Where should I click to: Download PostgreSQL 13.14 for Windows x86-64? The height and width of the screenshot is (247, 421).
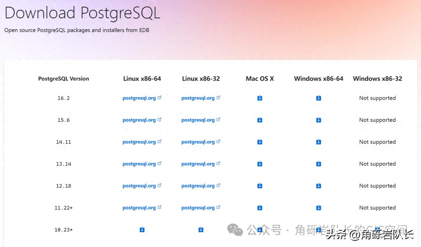pos(318,164)
